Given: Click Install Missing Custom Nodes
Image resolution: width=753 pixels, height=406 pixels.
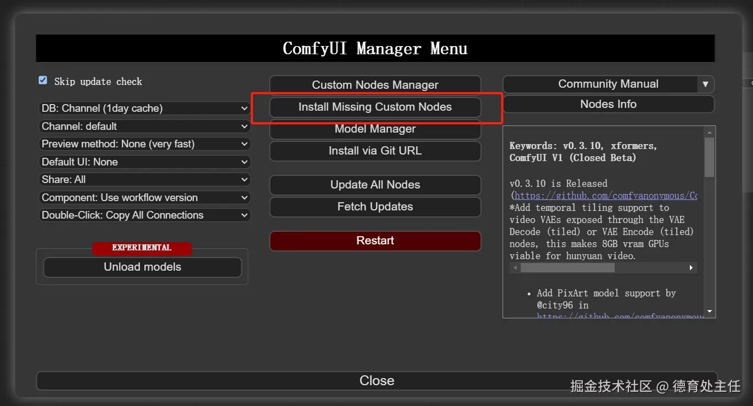Looking at the screenshot, I should coord(375,107).
